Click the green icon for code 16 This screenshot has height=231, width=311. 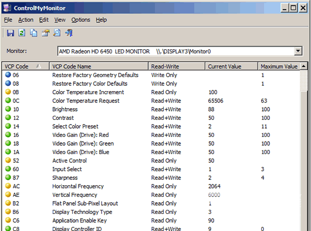tap(8, 135)
